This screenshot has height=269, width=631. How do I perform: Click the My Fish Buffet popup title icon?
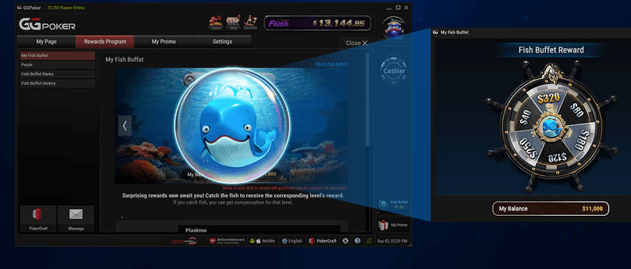click(x=436, y=32)
